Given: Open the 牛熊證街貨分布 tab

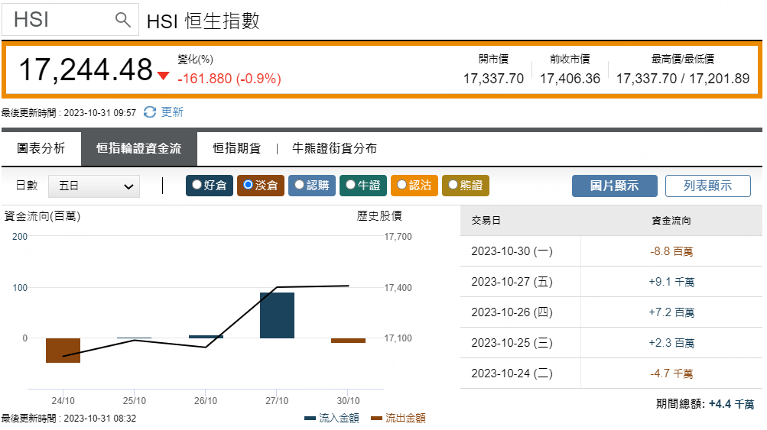Looking at the screenshot, I should [x=334, y=148].
